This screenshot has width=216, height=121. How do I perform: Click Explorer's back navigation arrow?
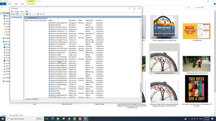coord(2,7)
